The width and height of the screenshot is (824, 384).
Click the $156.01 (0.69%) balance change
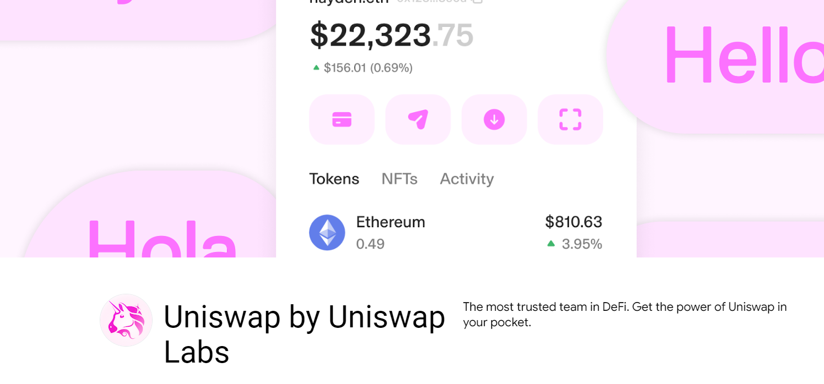368,68
